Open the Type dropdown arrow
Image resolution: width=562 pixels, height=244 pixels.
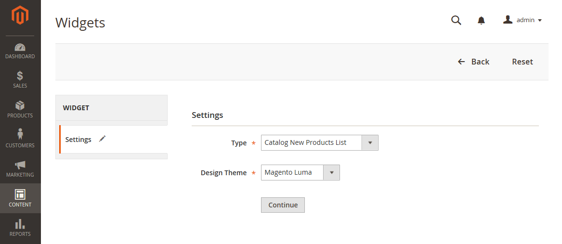point(370,142)
